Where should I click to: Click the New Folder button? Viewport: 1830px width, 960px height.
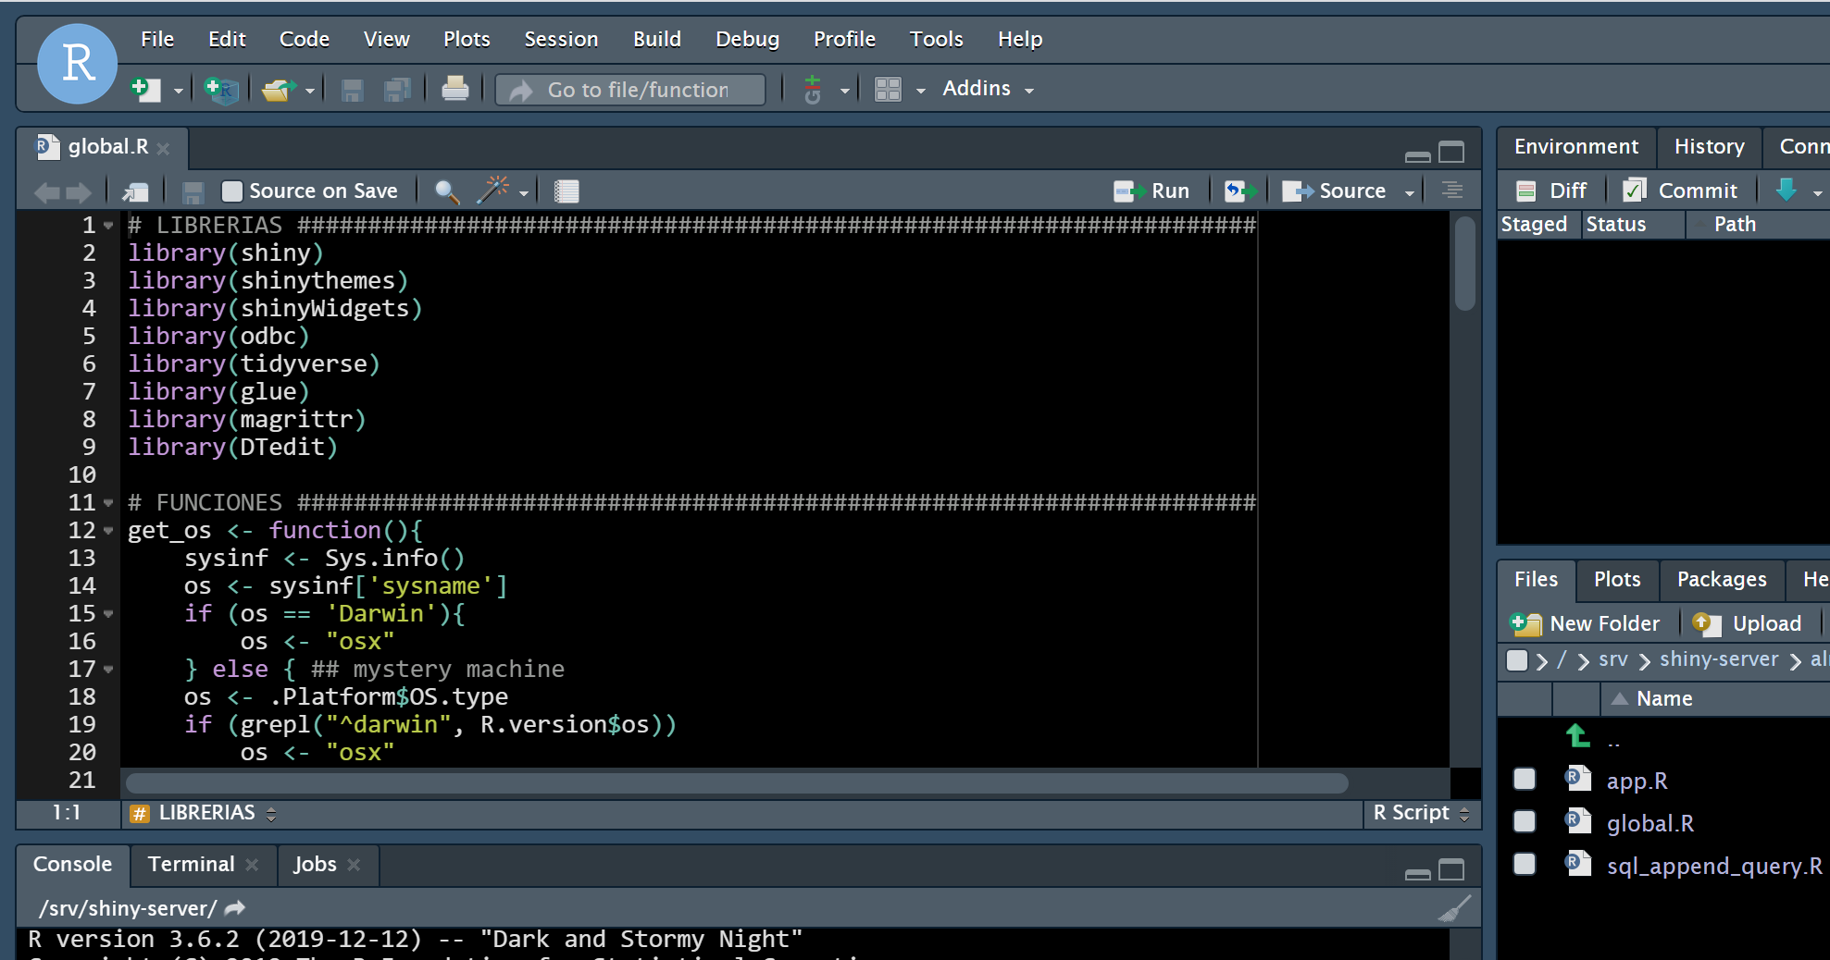pos(1585,623)
